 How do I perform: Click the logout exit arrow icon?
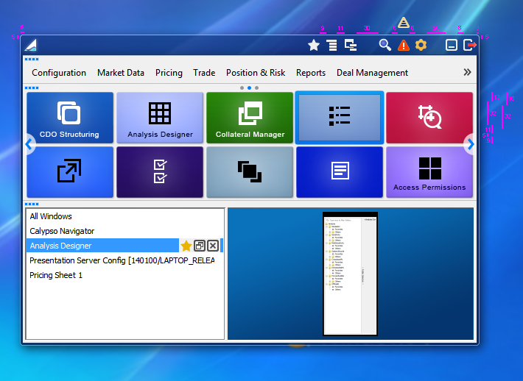pos(470,46)
